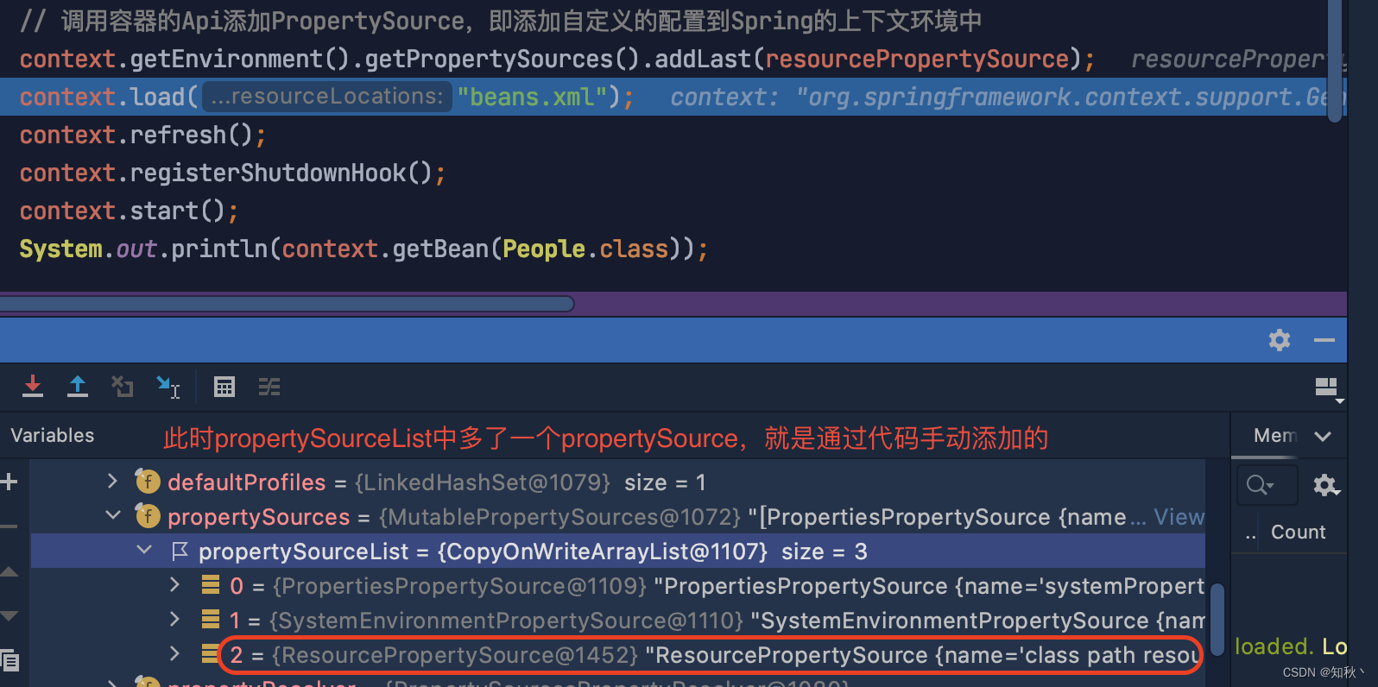Screen dimensions: 1378x687
Task: Click the memory search magnifier field
Action: click(1267, 485)
